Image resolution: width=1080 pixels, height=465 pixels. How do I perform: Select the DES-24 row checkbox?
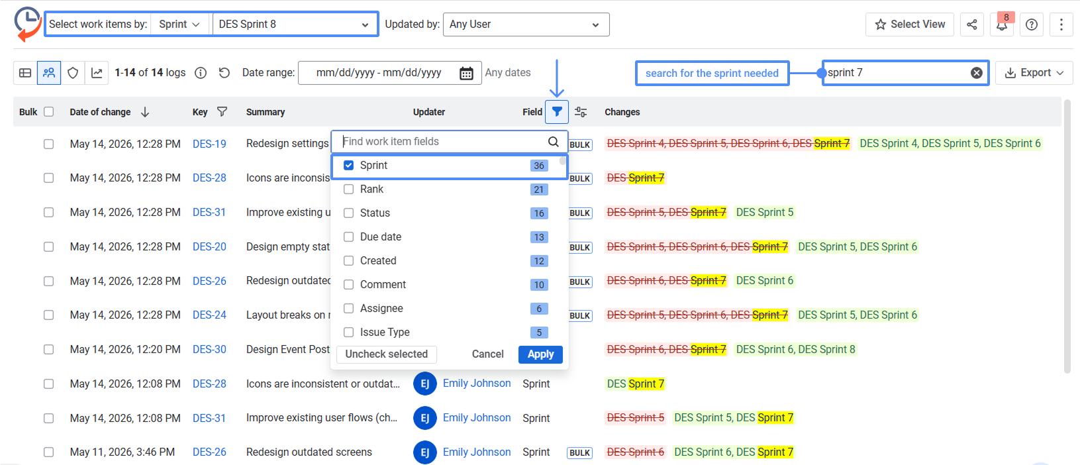click(48, 315)
